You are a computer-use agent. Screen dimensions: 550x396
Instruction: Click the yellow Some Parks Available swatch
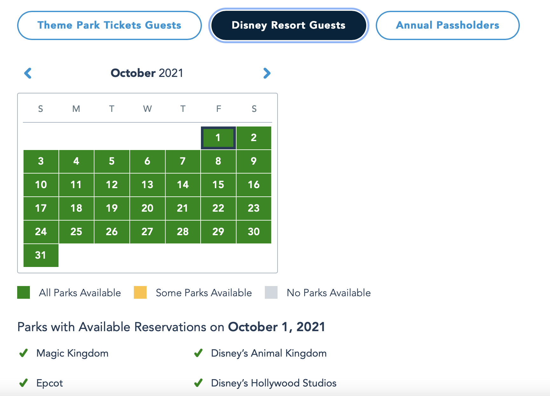(x=140, y=292)
